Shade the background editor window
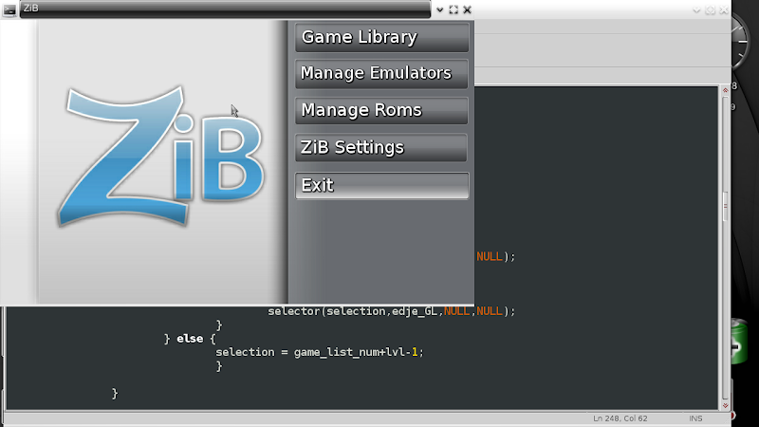This screenshot has height=427, width=759. click(696, 9)
